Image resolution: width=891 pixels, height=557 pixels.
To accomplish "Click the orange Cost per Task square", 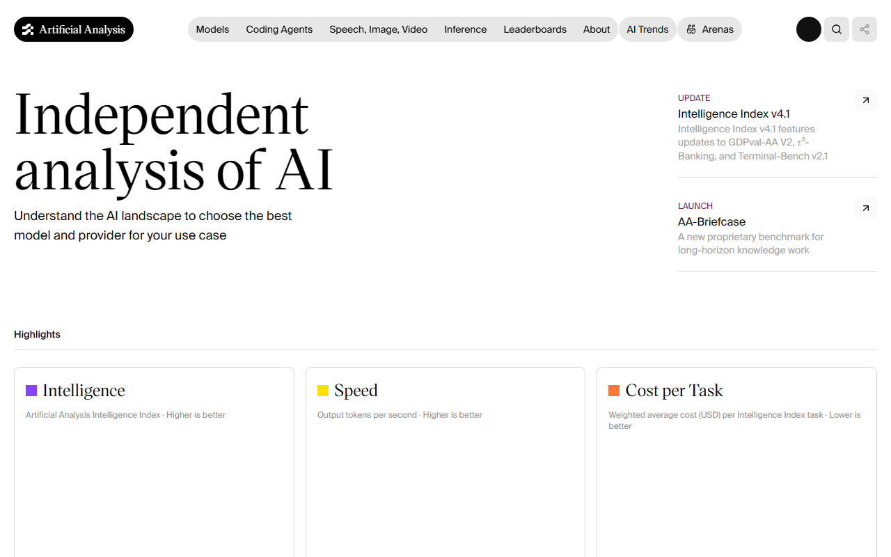I will pyautogui.click(x=614, y=391).
